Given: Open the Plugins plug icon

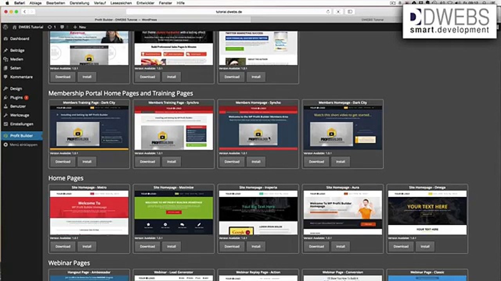Looking at the screenshot, I should pyautogui.click(x=6, y=98).
